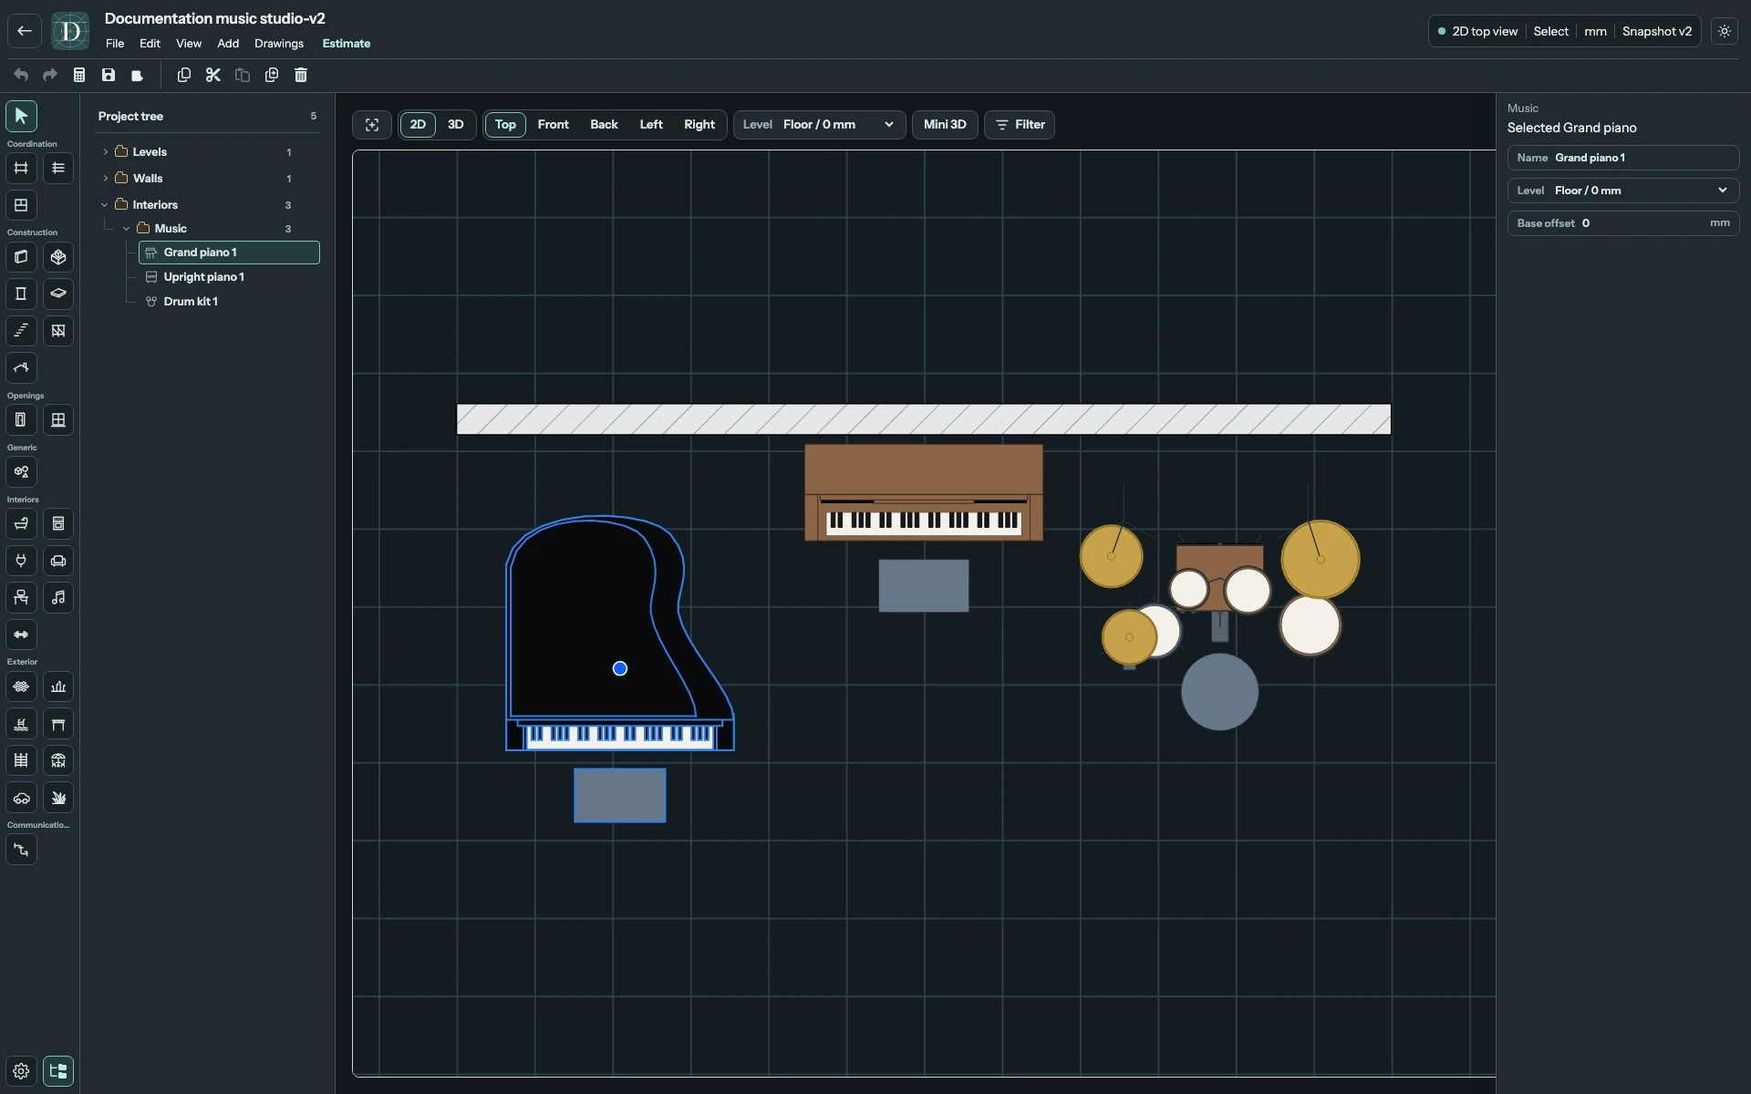The height and width of the screenshot is (1094, 1751).
Task: Activate the roof tool
Action: coord(21,368)
